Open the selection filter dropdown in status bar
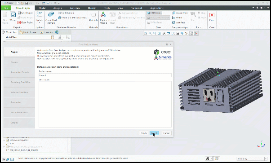Image resolution: width=271 pixels, height=163 pixels. coord(266,159)
